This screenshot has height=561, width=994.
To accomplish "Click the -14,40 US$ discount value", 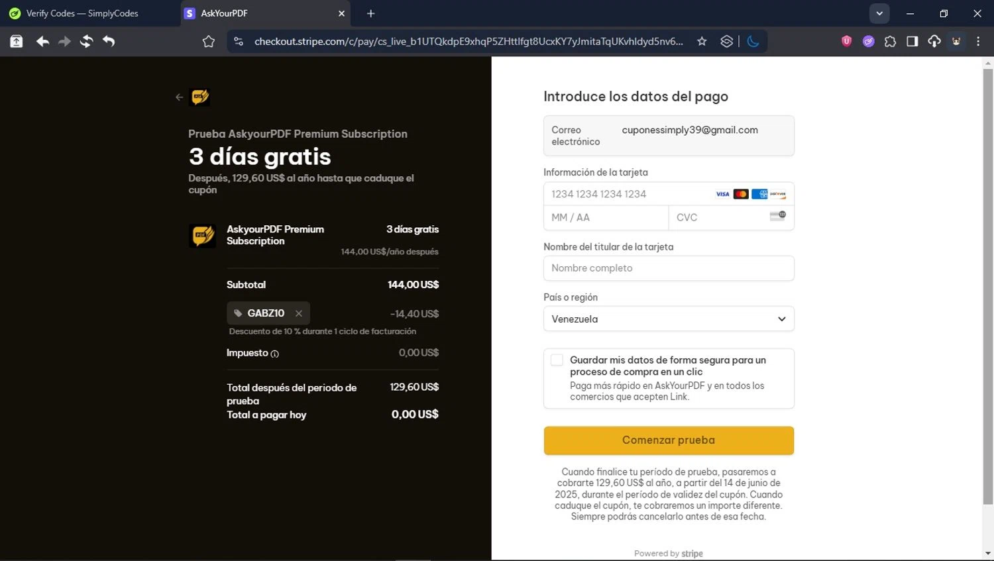I will 414,314.
